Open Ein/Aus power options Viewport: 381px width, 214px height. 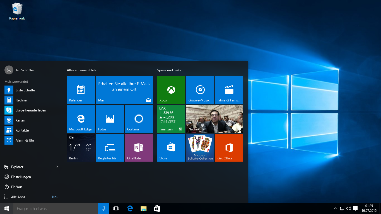point(17,187)
